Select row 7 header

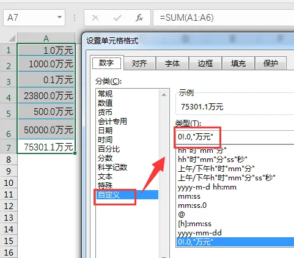click(8, 147)
